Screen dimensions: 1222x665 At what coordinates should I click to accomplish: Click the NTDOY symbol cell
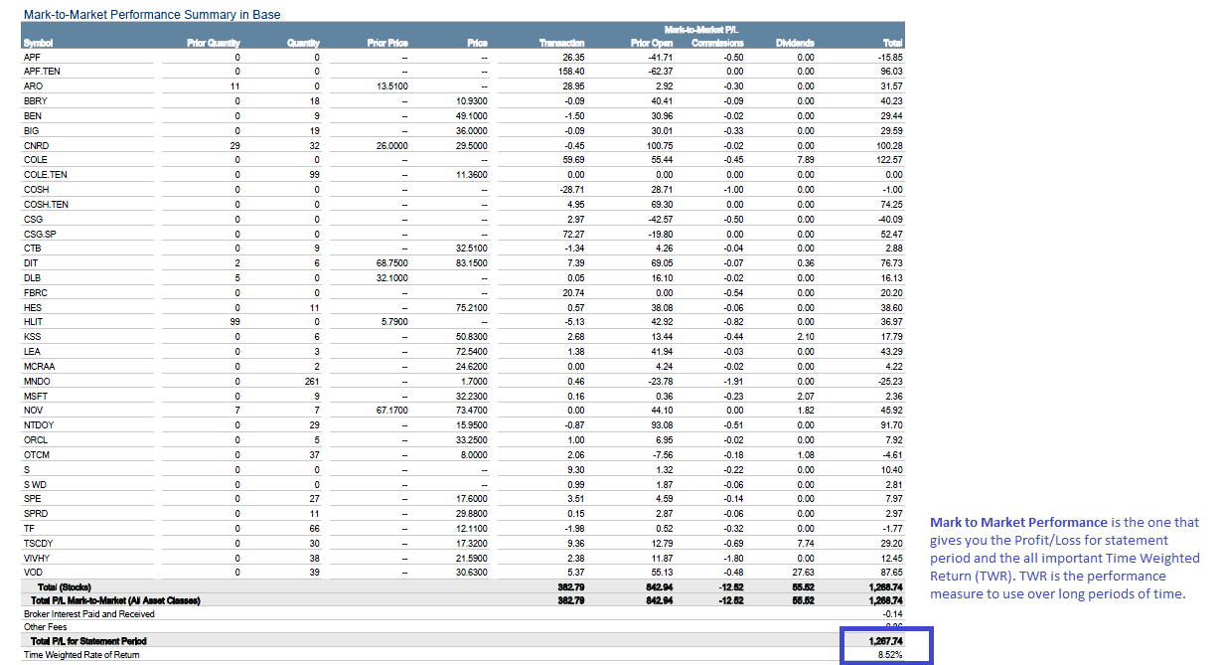[x=40, y=425]
